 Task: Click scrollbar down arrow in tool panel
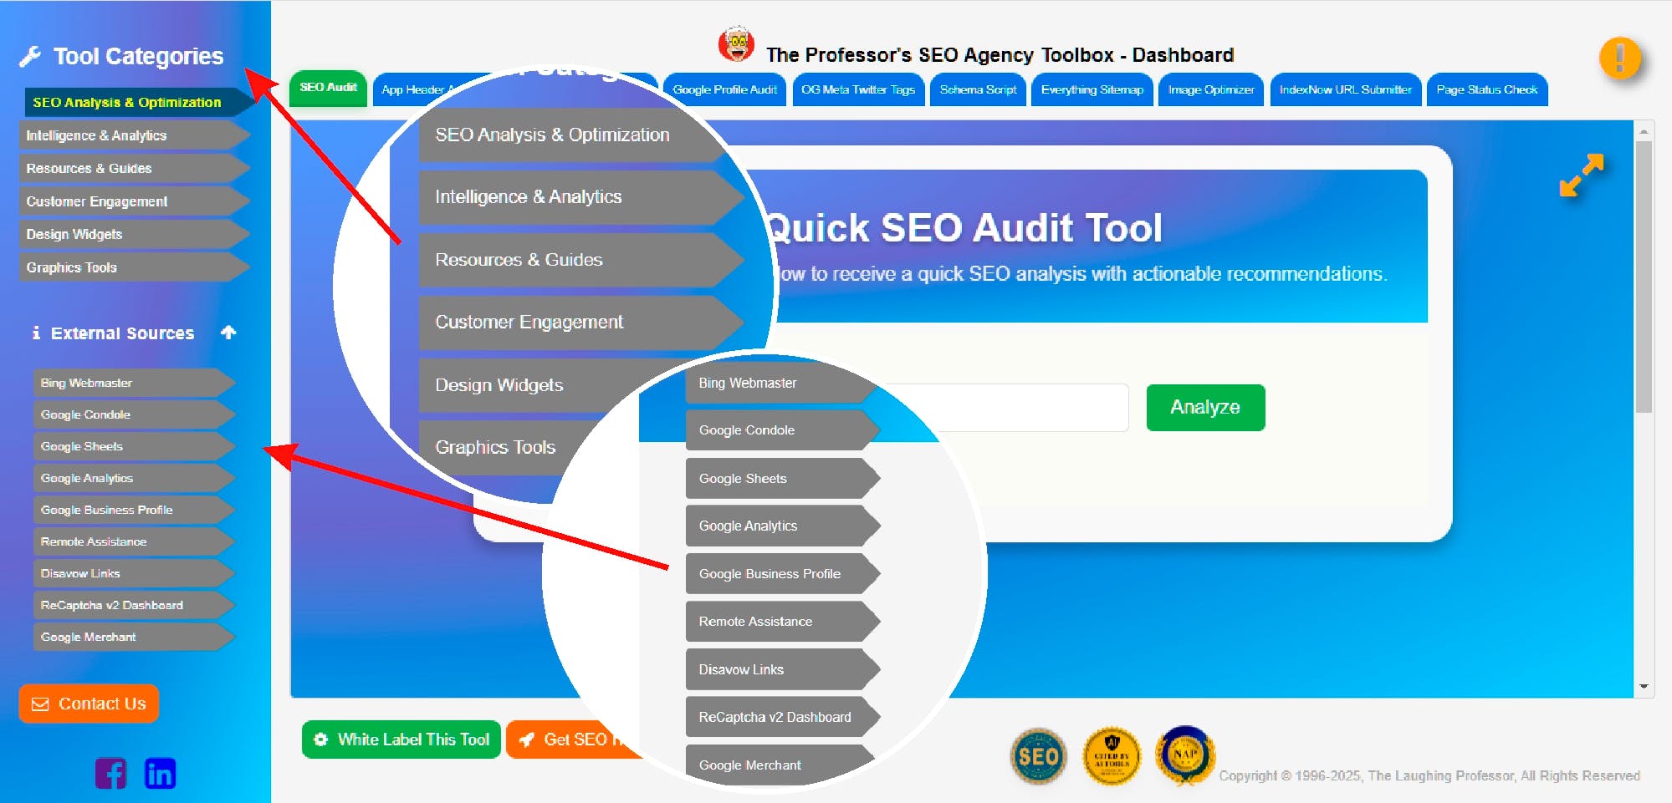pos(1644,686)
